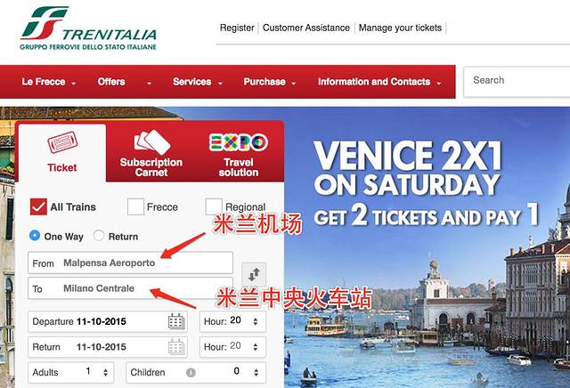The image size is (570, 388).
Task: Click the Search input field
Action: point(517,81)
